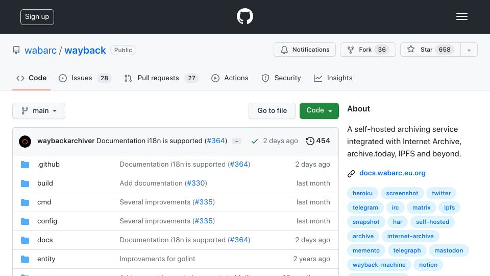Select the internet-archive topic tag
Screen dimensions: 490x276
pyautogui.click(x=410, y=237)
